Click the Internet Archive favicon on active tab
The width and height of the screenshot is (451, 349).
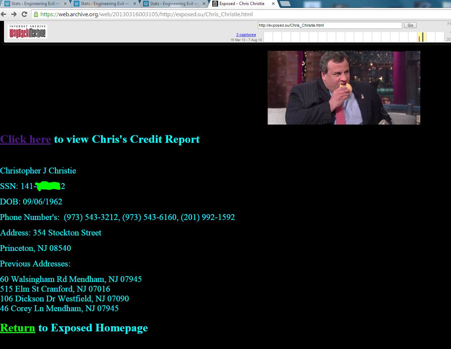click(x=215, y=4)
